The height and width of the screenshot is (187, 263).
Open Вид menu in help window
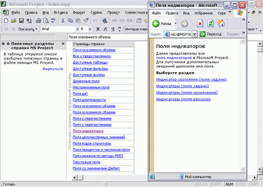pyautogui.click(x=186, y=13)
